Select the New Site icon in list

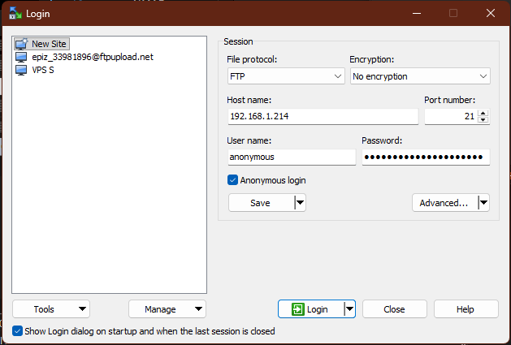tap(21, 44)
